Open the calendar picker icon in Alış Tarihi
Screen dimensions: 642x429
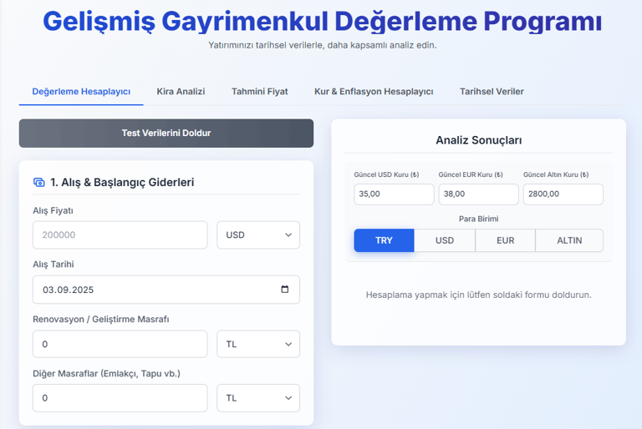[284, 289]
